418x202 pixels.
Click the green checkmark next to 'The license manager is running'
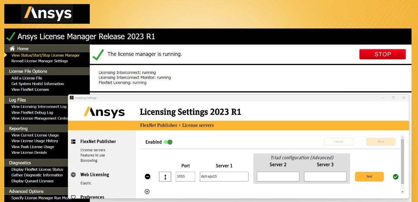(98, 54)
